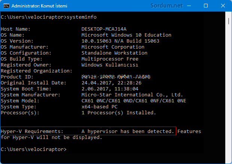Click 'Multiprocessor Free' value
The image size is (232, 164).
coord(110,59)
